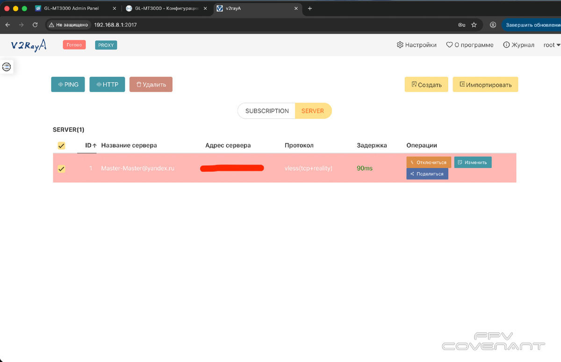561x362 pixels.
Task: Click the 90ms latency value
Action: click(365, 168)
